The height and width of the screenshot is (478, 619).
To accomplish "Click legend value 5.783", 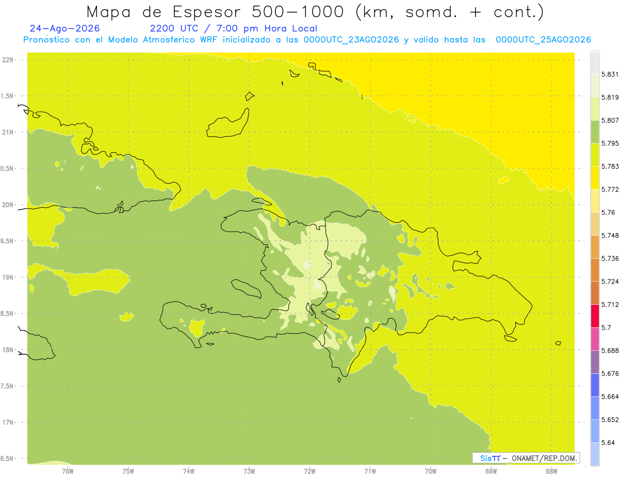I will coord(610,166).
